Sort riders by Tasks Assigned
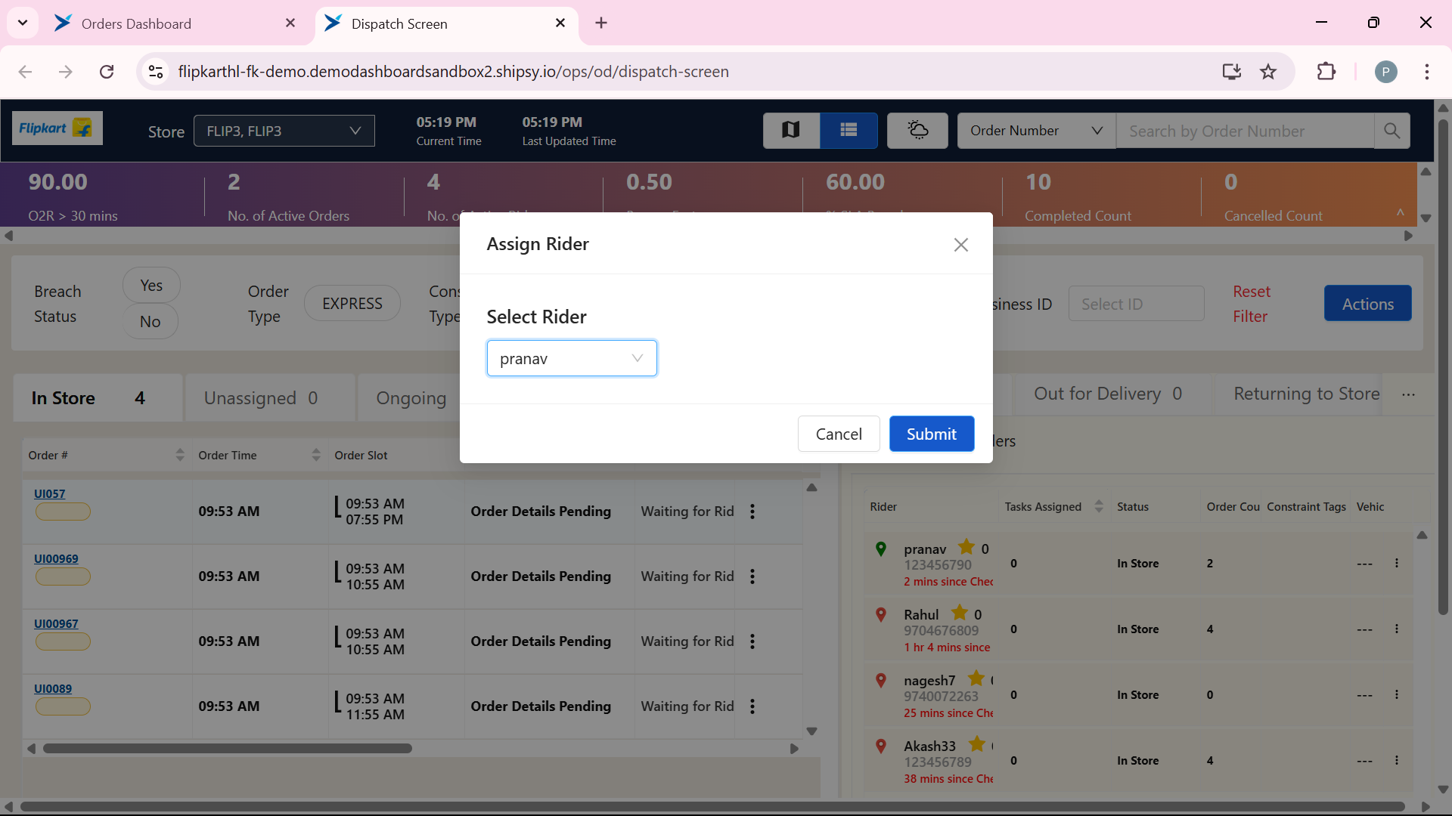Image resolution: width=1452 pixels, height=816 pixels. click(x=1098, y=506)
